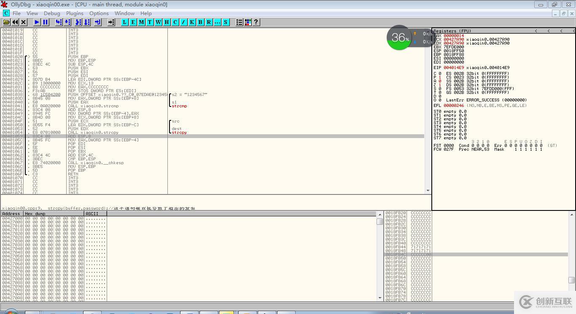Toggle the Z flag value
Screen dimensions: 576x314
[440, 85]
